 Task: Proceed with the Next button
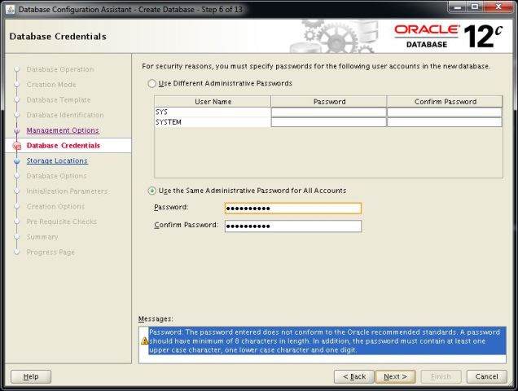click(395, 377)
